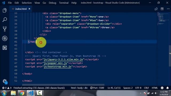Screen dimensions: 171x96
Task: Open the Manage gear menu
Action: pos(5,81)
